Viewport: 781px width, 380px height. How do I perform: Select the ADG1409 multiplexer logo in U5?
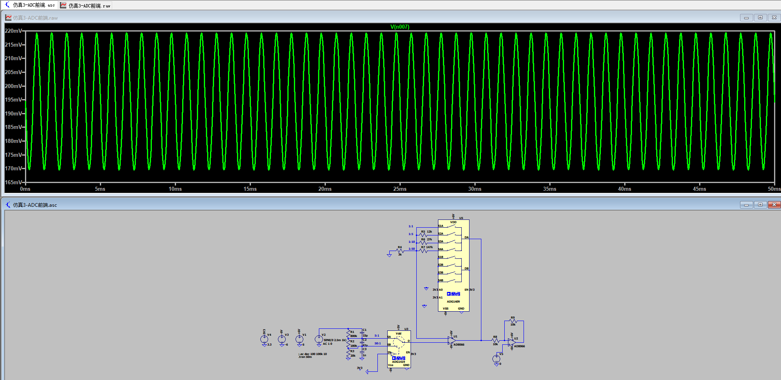point(454,294)
